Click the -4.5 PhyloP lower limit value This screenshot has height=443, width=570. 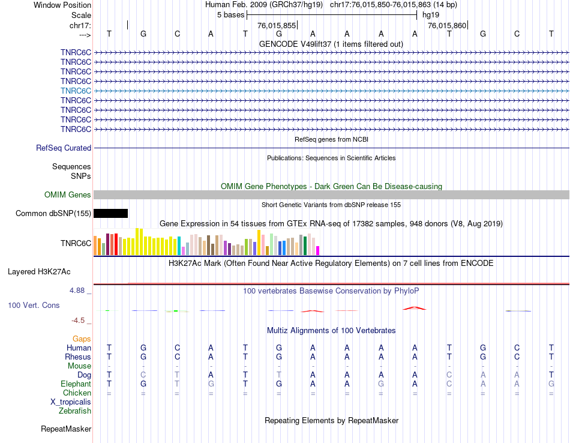point(78,321)
